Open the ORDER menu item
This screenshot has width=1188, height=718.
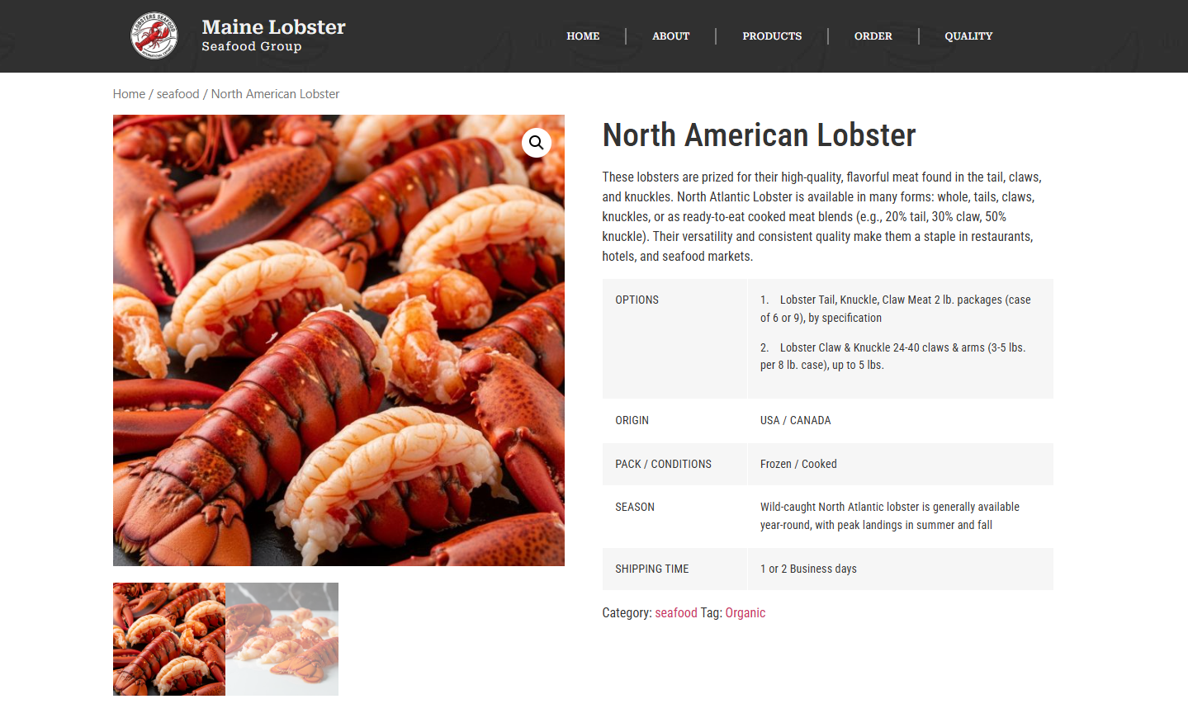(x=873, y=36)
